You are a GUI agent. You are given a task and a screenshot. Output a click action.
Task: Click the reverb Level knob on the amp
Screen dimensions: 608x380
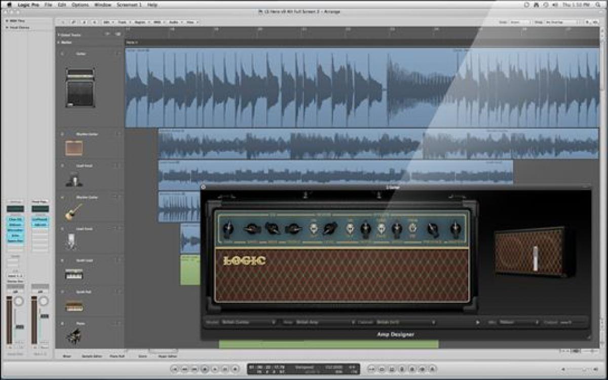[329, 229]
